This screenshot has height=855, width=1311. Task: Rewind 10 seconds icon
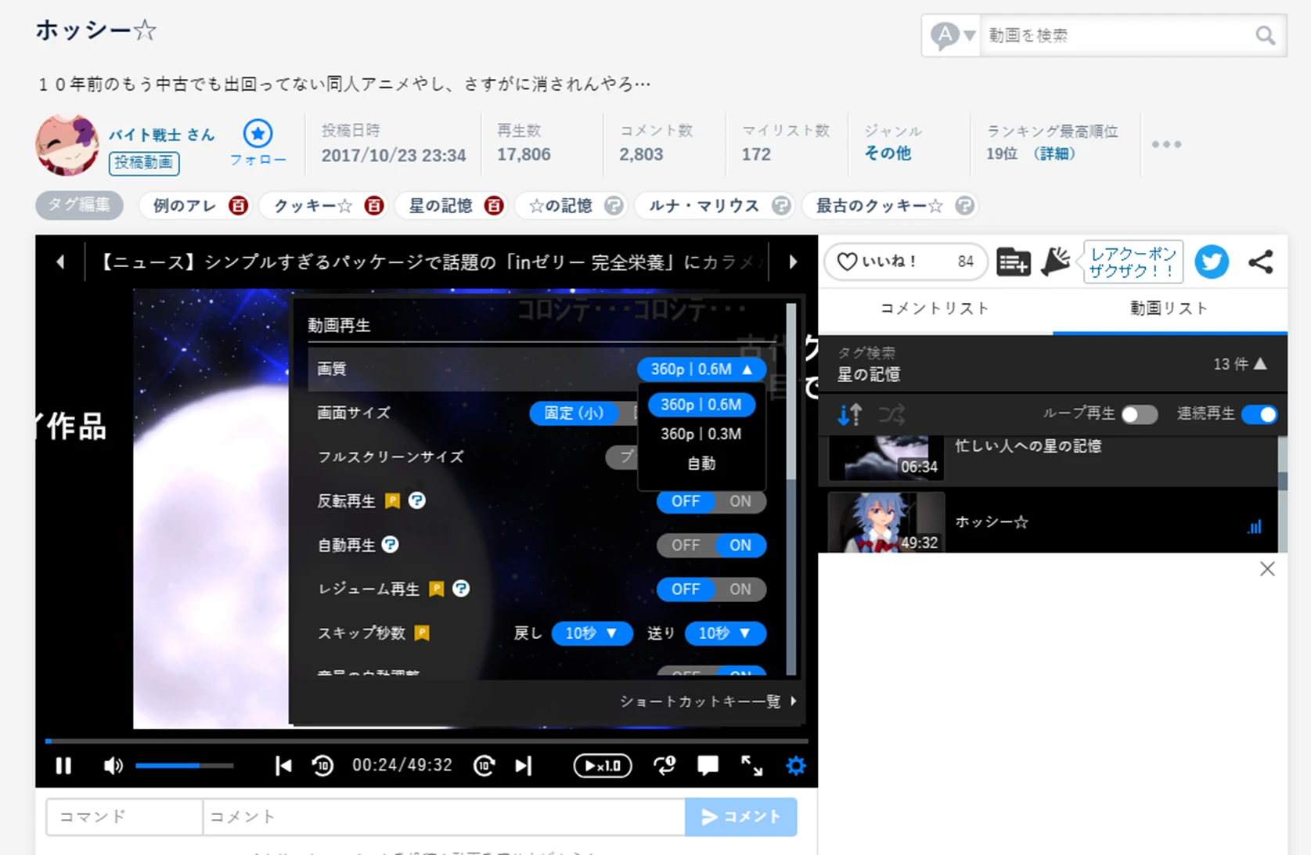[322, 765]
